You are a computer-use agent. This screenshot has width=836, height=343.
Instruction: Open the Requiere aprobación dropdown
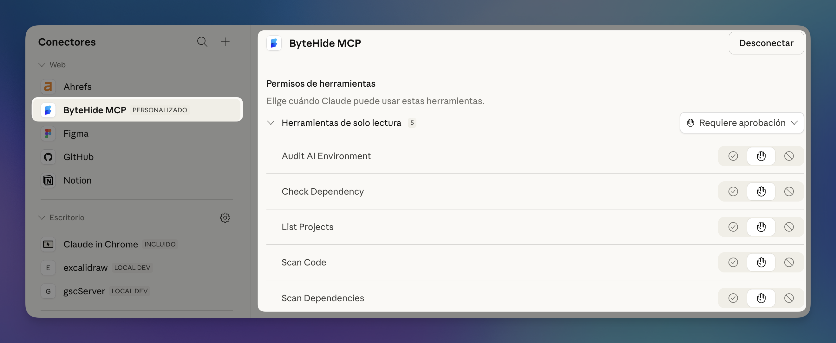point(741,123)
